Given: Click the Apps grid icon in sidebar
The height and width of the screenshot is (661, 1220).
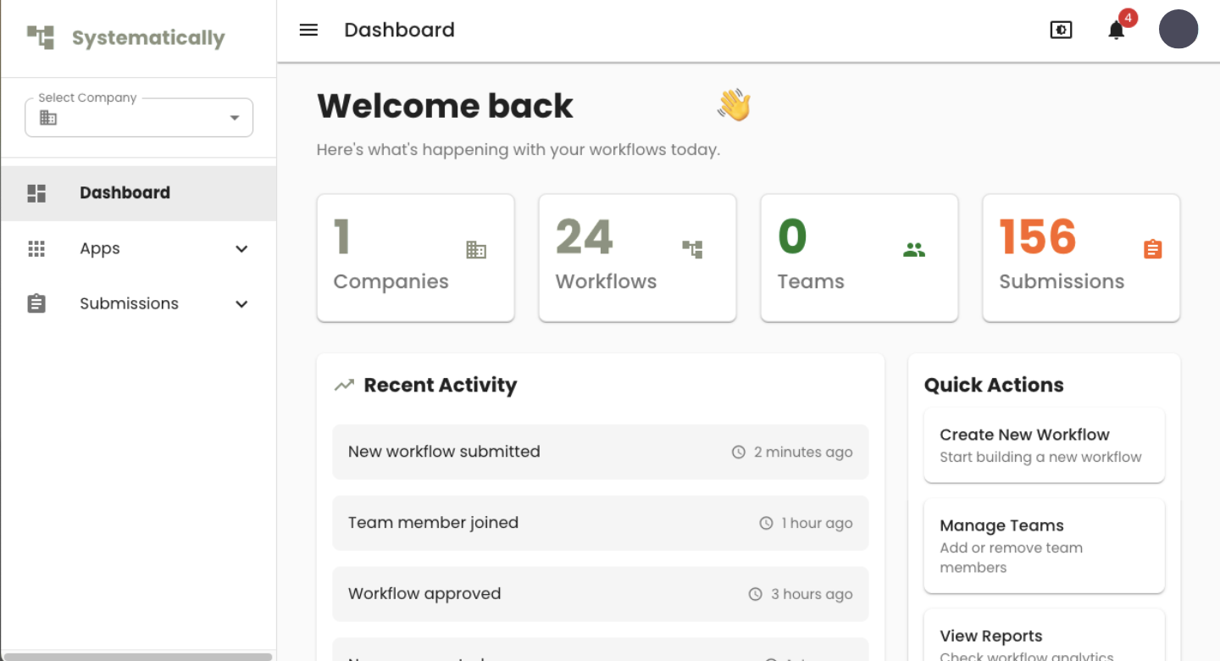Looking at the screenshot, I should (x=36, y=248).
